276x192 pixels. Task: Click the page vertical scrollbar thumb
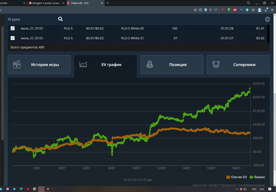click(x=275, y=132)
